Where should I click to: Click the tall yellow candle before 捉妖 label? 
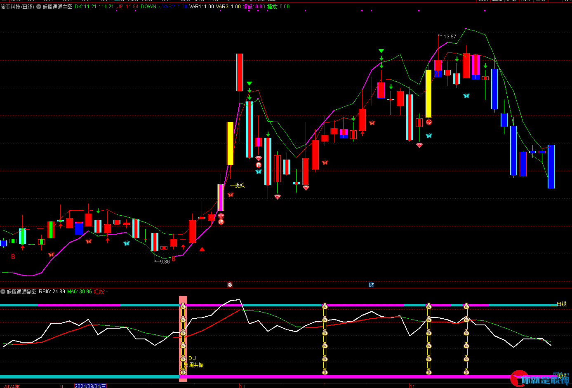[230, 143]
